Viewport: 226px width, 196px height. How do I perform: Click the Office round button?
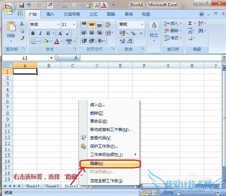pyautogui.click(x=9, y=8)
